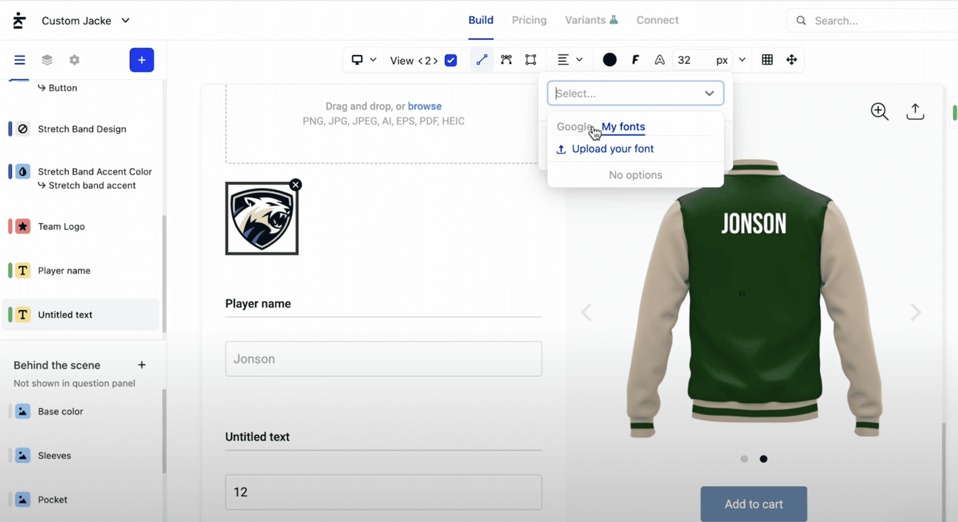Viewport: 958px width, 522px height.
Task: Select the line path tool
Action: [482, 60]
